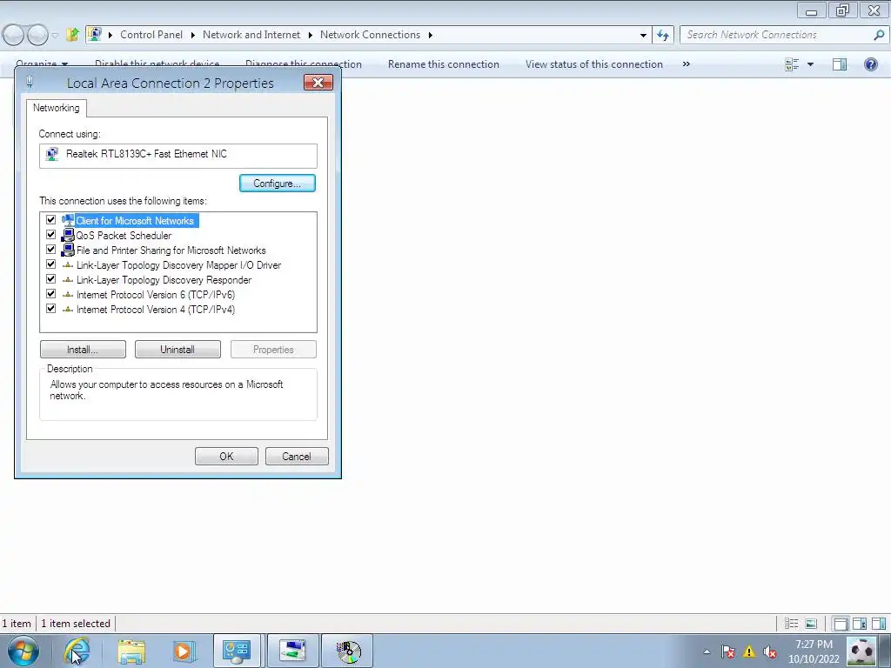The height and width of the screenshot is (668, 891).
Task: Click the File and Printer Sharing icon
Action: click(x=68, y=250)
